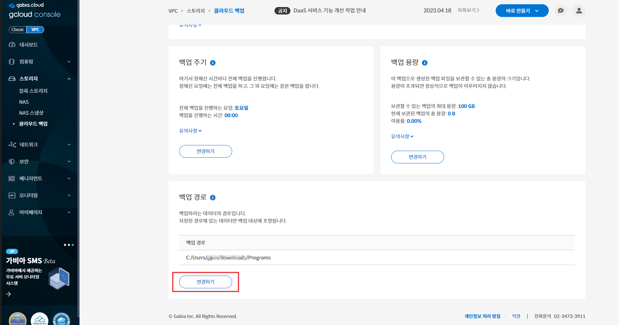Screen dimensions: 619x325
Task: Expand 유의사항 under 백업 주기
Action: coord(190,131)
